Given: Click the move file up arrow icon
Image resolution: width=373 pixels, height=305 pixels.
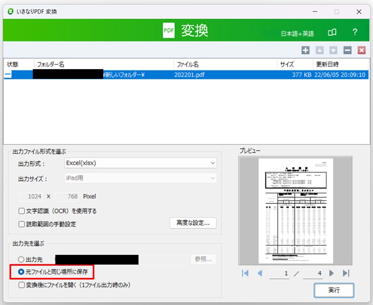Looking at the screenshot, I should coord(319,50).
